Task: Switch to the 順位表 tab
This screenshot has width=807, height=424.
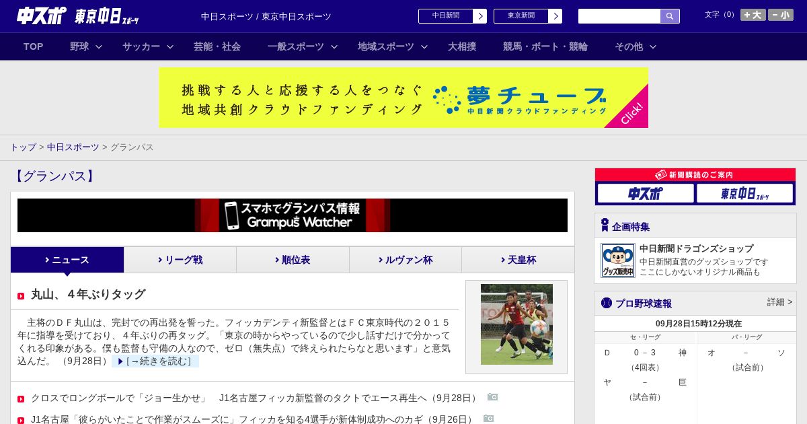Action: click(x=293, y=260)
